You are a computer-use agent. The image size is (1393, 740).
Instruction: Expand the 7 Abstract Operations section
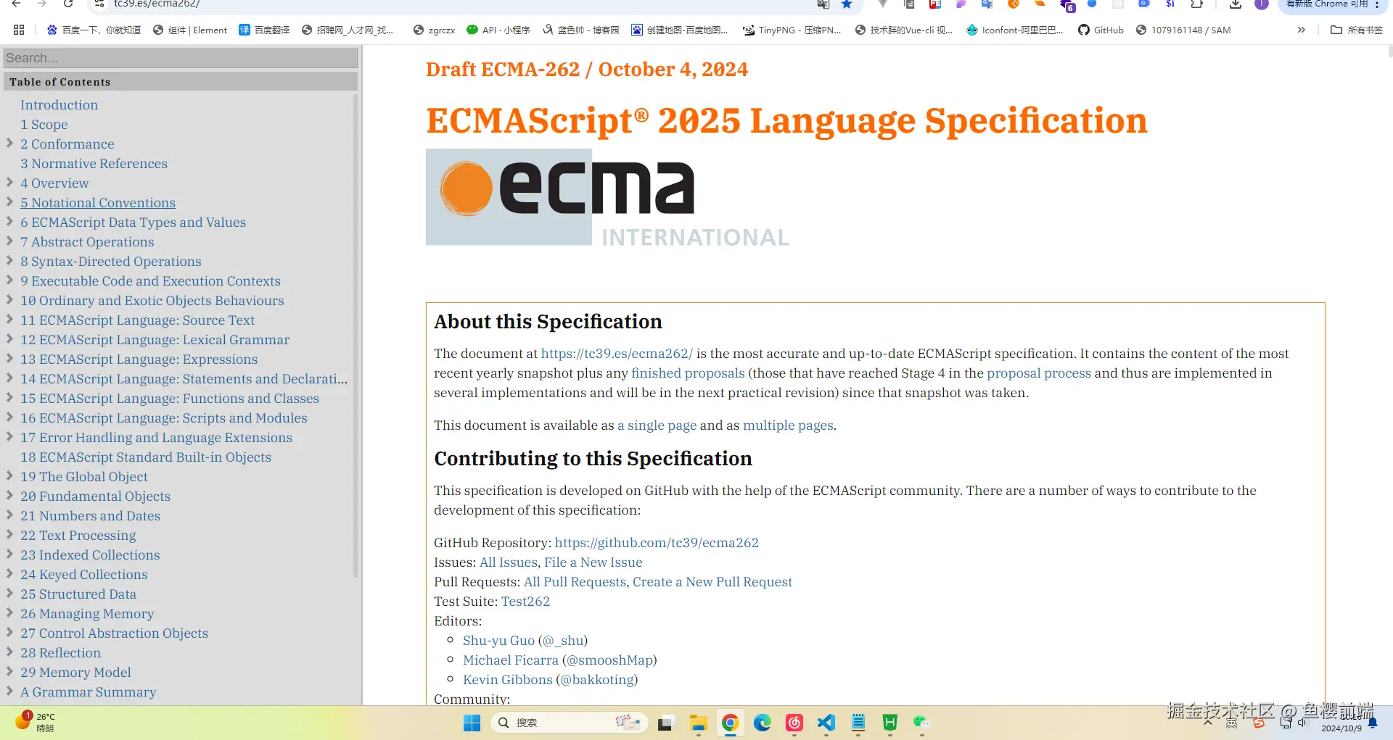[9, 241]
